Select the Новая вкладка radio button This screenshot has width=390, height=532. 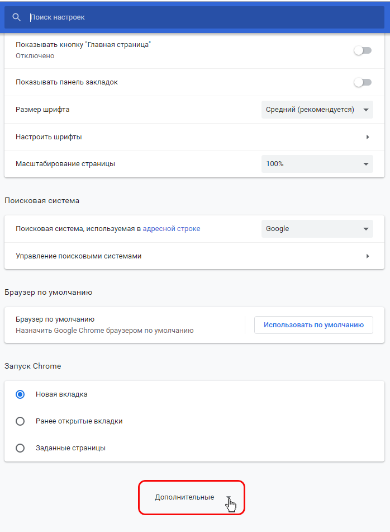(20, 394)
